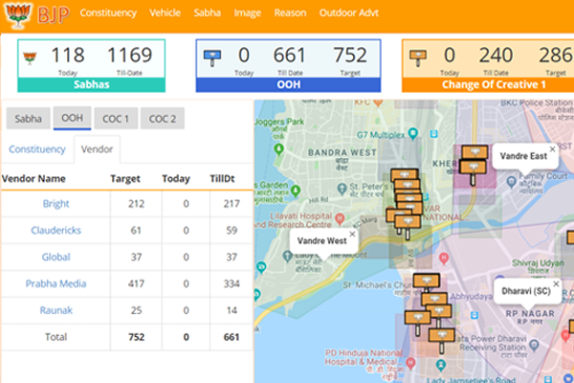Open the Vendor sub-tab
Image resolution: width=574 pixels, height=383 pixels.
pos(97,149)
